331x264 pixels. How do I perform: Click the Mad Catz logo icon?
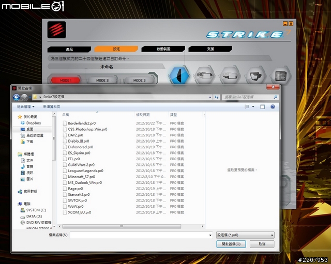pyautogui.click(x=56, y=30)
